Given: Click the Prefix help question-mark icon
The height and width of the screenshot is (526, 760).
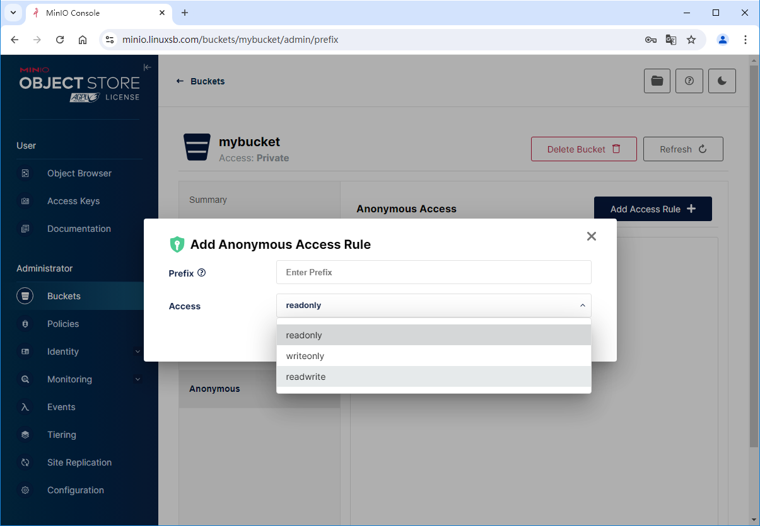Looking at the screenshot, I should pos(202,273).
